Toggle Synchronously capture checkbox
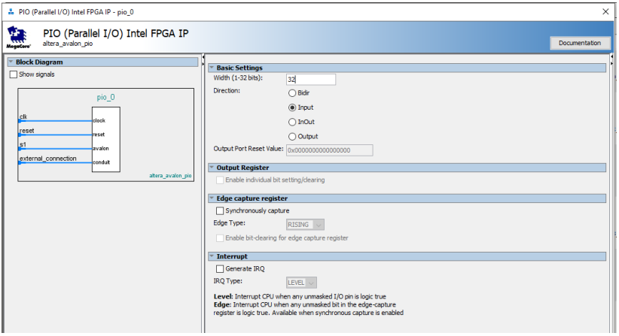The width and height of the screenshot is (619, 336). tap(220, 210)
